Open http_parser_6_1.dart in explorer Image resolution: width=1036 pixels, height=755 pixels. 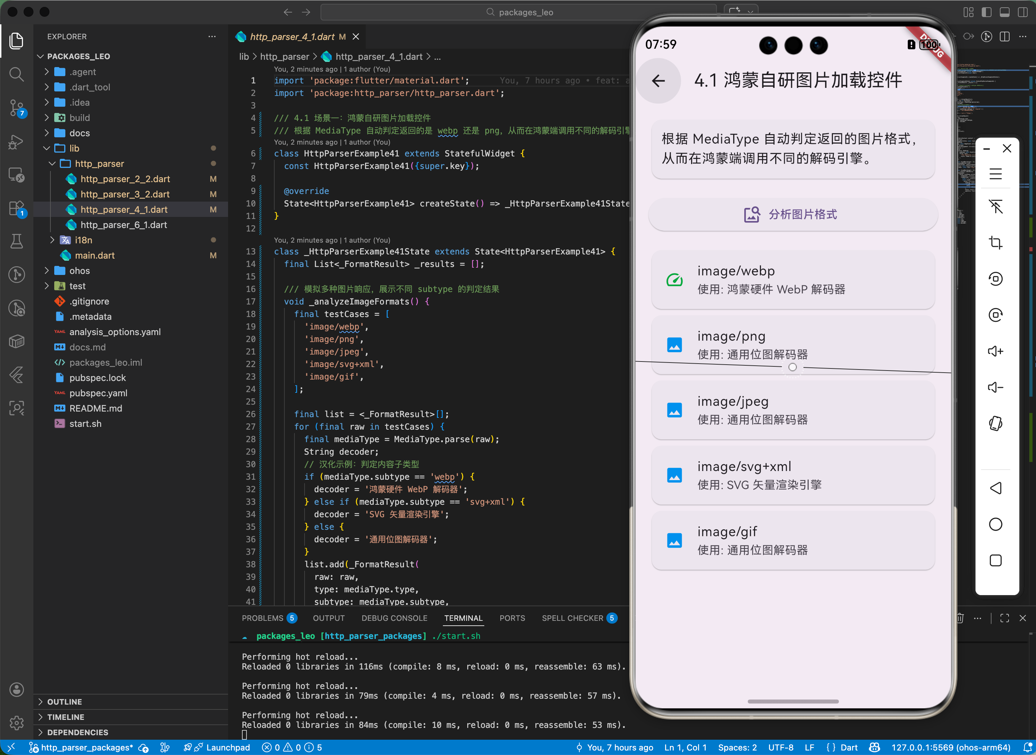[123, 225]
